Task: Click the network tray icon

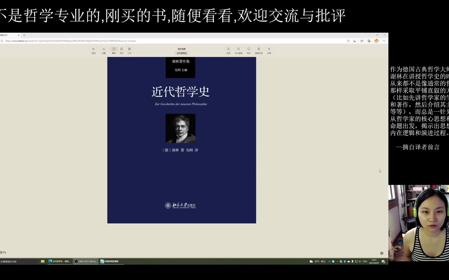Action: [356, 261]
